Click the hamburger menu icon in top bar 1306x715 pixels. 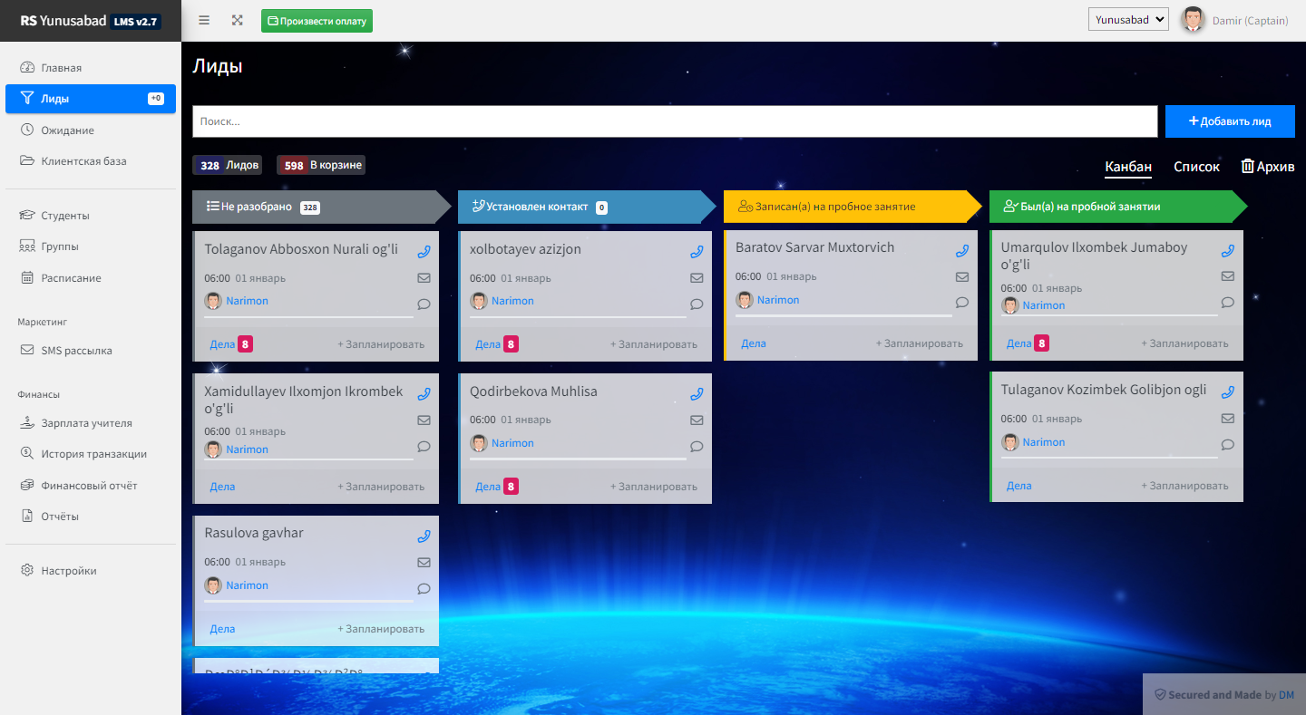(204, 20)
